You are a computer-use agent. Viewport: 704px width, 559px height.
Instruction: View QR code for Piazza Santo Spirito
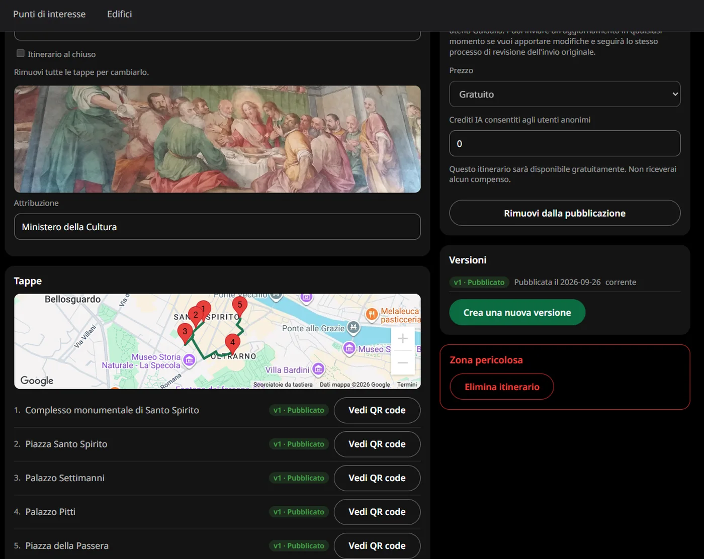[377, 444]
